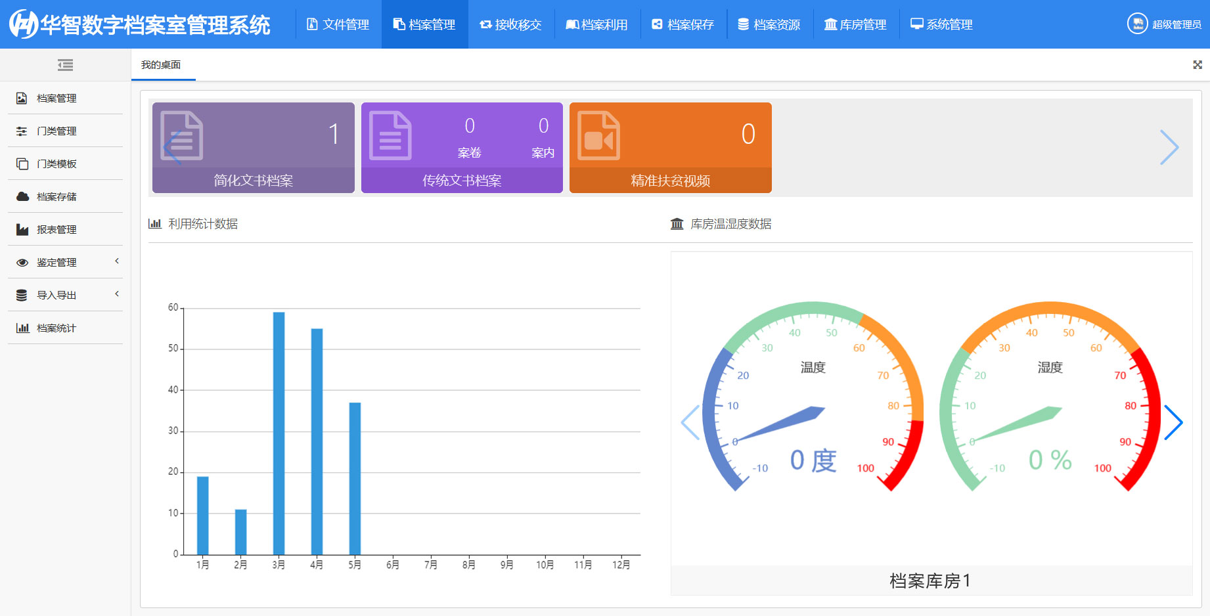Show next storeroom with right gauge arrow
The image size is (1210, 616).
point(1173,422)
